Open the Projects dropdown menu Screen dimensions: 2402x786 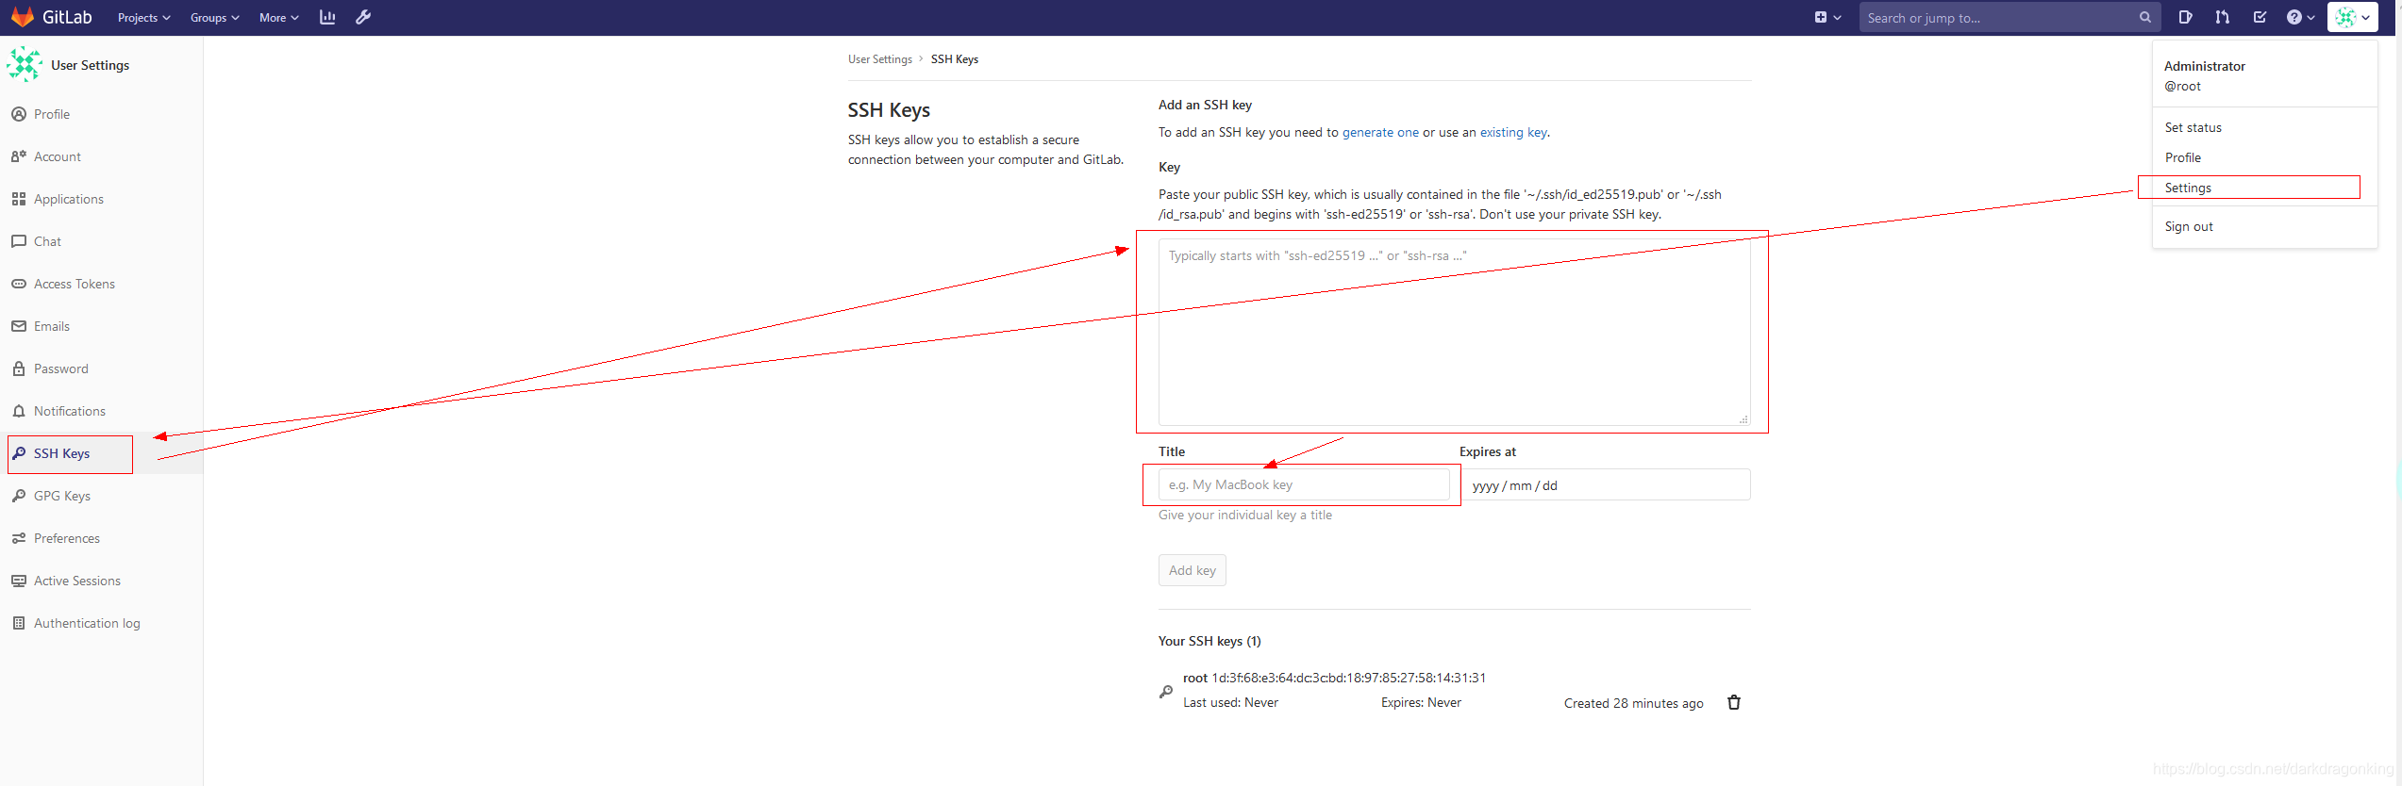143,18
